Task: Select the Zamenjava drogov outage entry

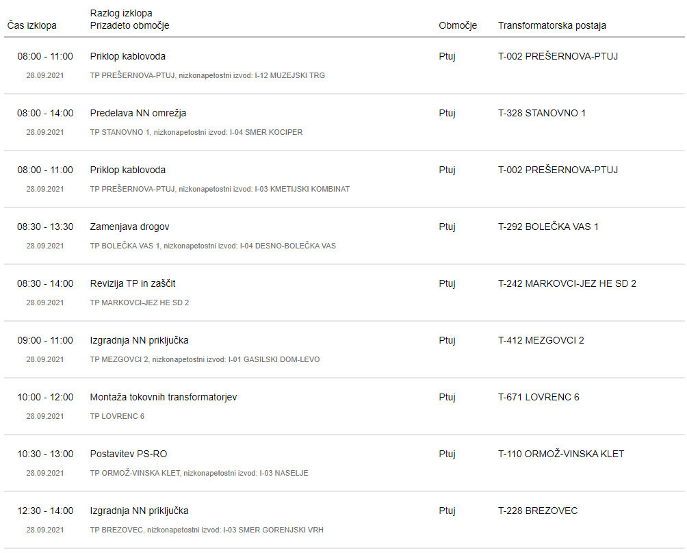Action: pos(130,227)
